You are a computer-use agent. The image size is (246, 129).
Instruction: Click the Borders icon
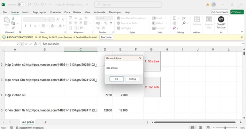[44, 25]
